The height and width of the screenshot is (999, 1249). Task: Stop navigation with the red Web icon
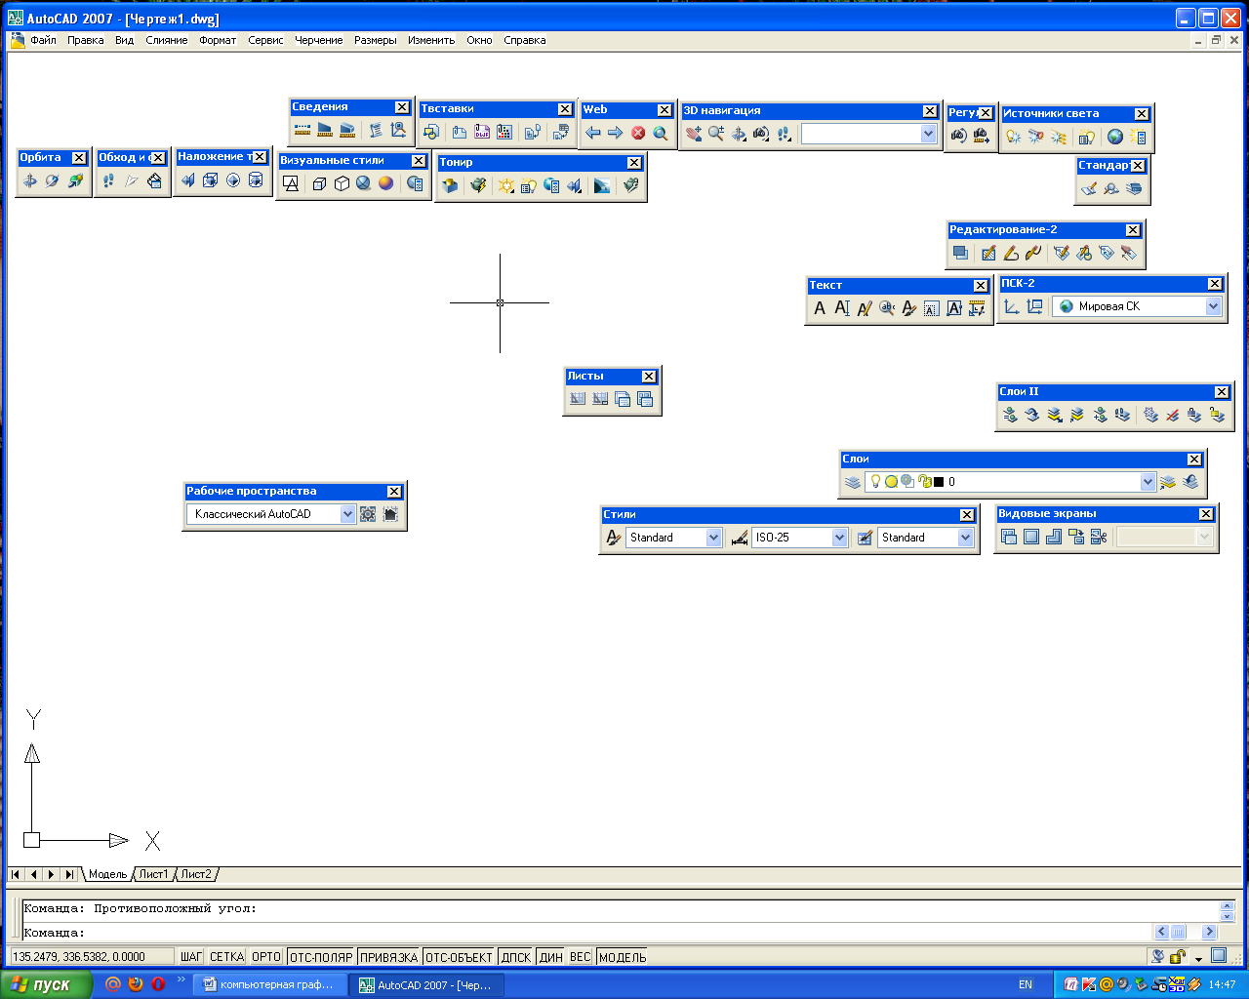[638, 133]
